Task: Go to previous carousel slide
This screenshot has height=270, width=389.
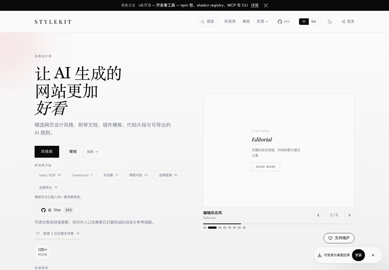Action: (x=318, y=215)
